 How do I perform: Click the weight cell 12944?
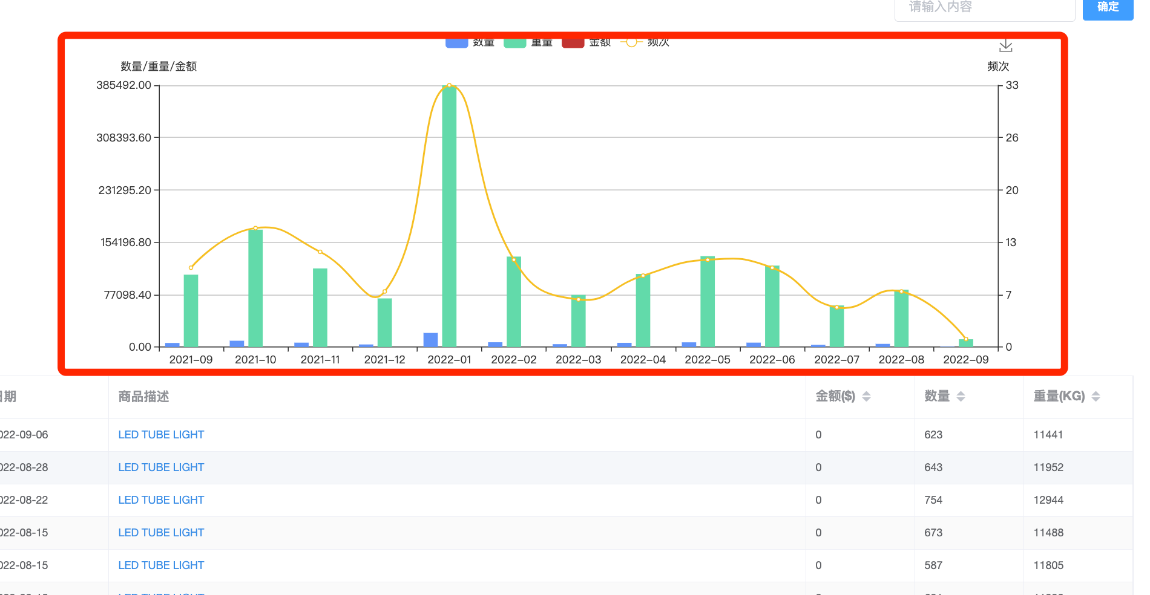tap(1048, 500)
